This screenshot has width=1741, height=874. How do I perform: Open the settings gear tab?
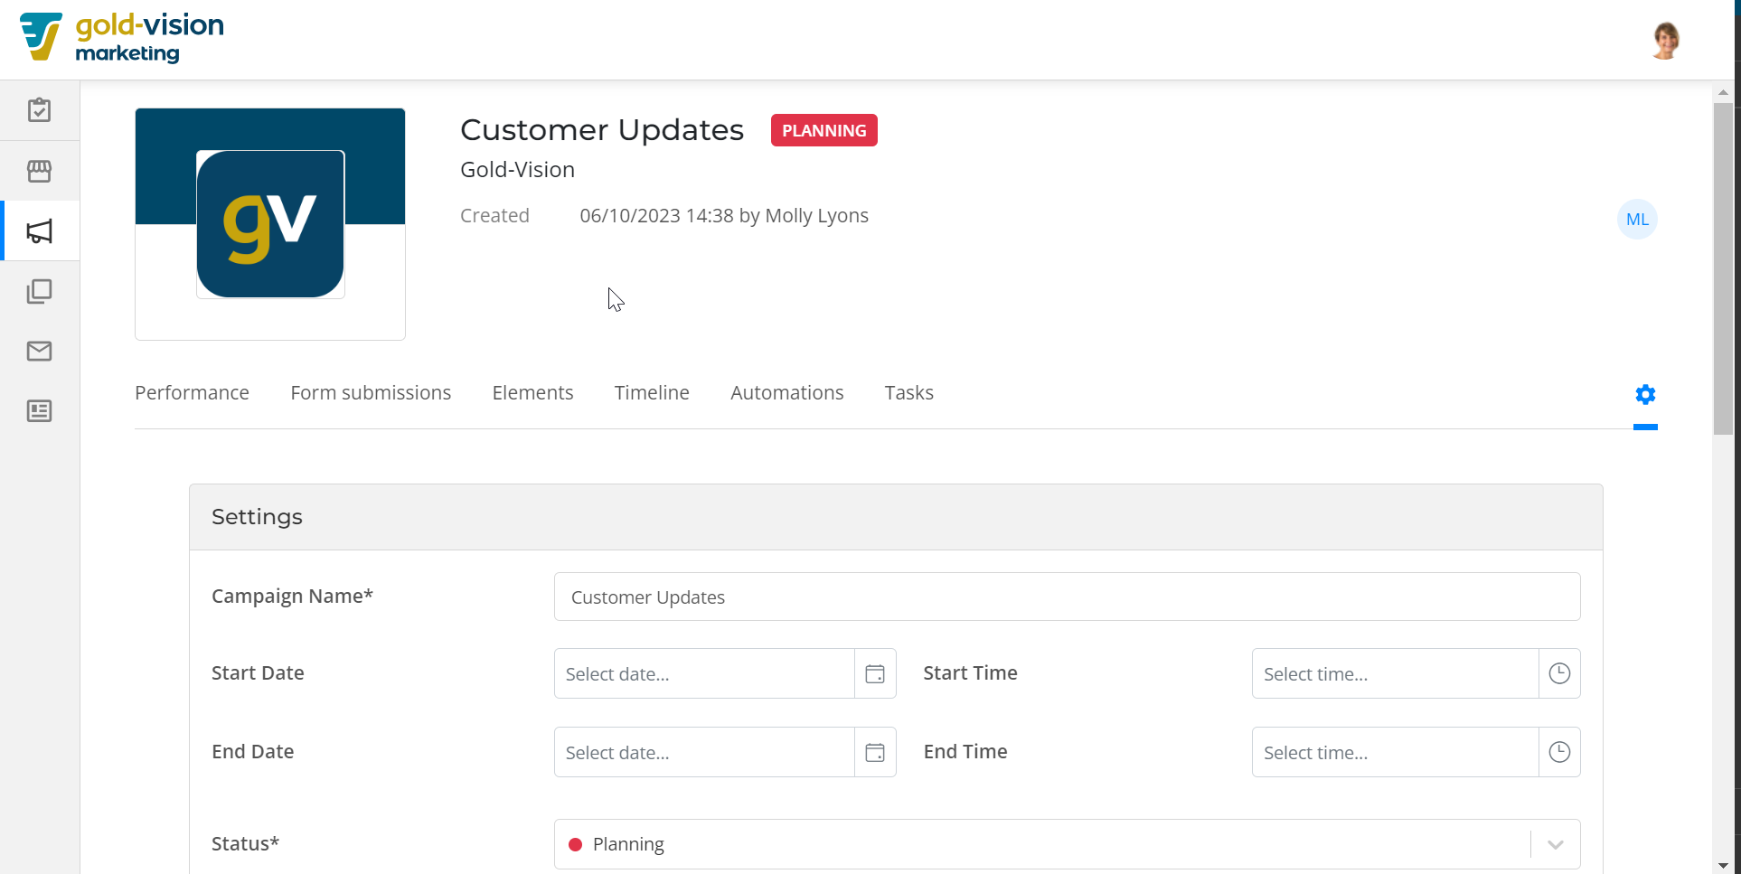click(x=1645, y=395)
